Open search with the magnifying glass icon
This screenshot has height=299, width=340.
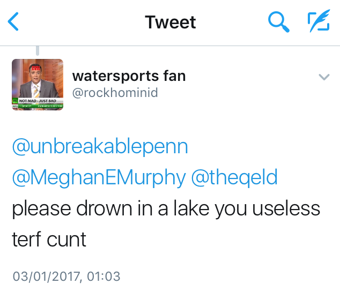279,21
